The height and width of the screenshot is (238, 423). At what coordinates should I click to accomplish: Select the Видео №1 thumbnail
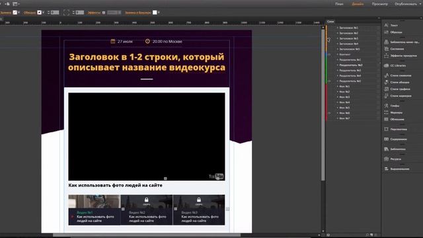click(95, 210)
